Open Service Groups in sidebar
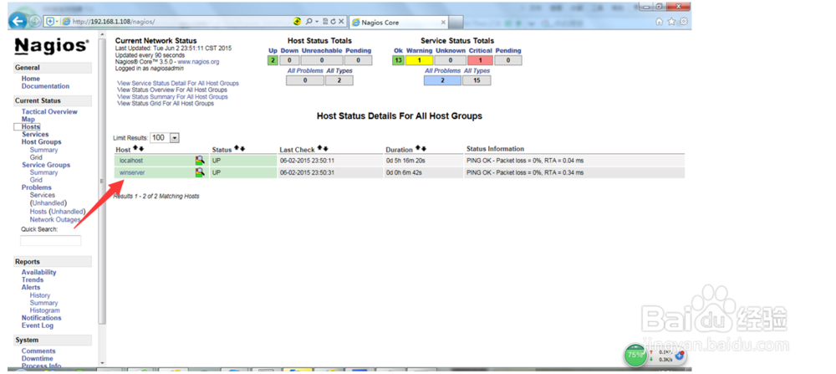This screenshot has height=374, width=836. (45, 165)
